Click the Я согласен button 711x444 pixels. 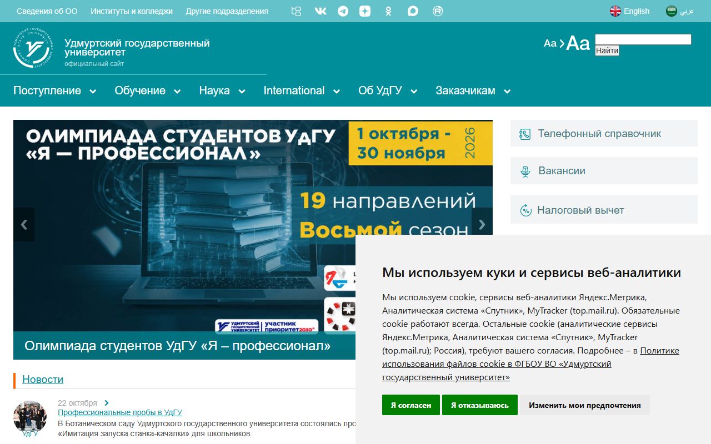tap(411, 405)
